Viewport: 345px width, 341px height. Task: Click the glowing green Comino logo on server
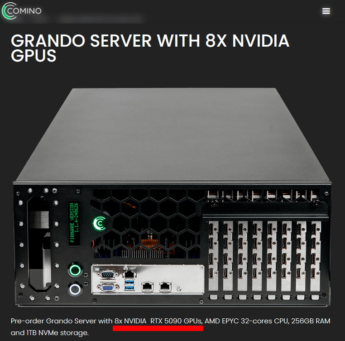pos(100,223)
